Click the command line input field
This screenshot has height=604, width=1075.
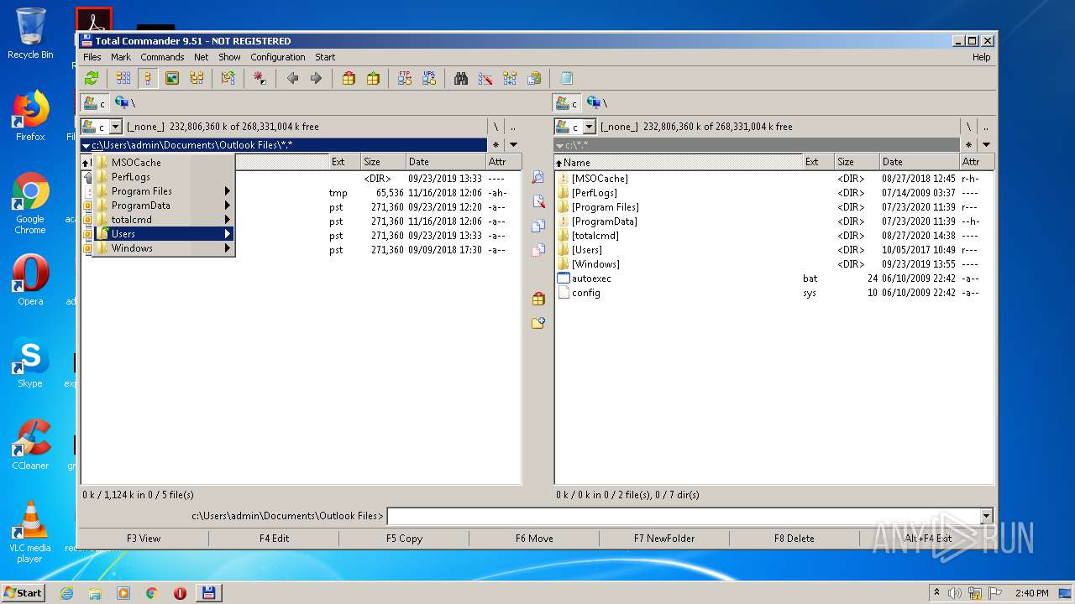tap(684, 517)
